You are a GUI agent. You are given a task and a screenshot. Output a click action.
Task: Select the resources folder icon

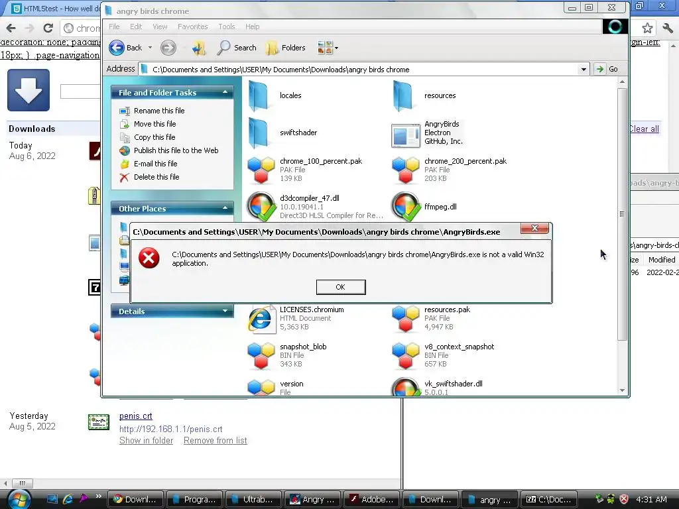pyautogui.click(x=404, y=95)
